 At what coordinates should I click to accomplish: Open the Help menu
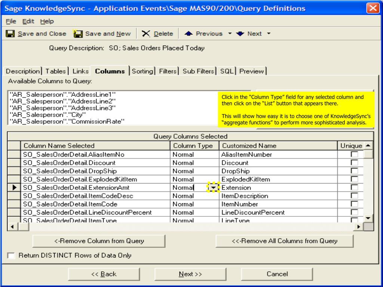(x=47, y=21)
